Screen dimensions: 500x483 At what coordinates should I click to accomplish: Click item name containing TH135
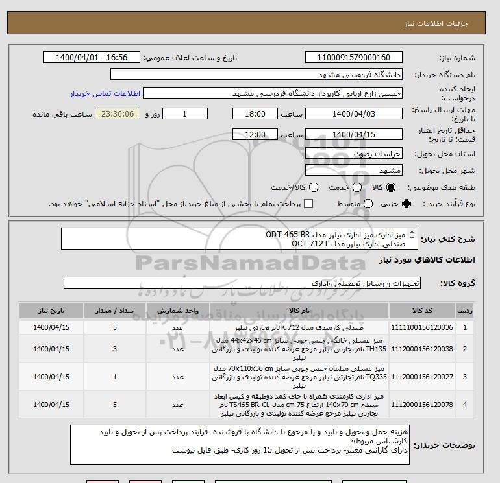click(299, 349)
